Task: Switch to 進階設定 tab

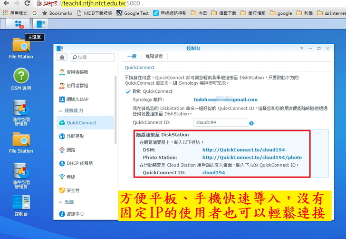Action: 154,56
